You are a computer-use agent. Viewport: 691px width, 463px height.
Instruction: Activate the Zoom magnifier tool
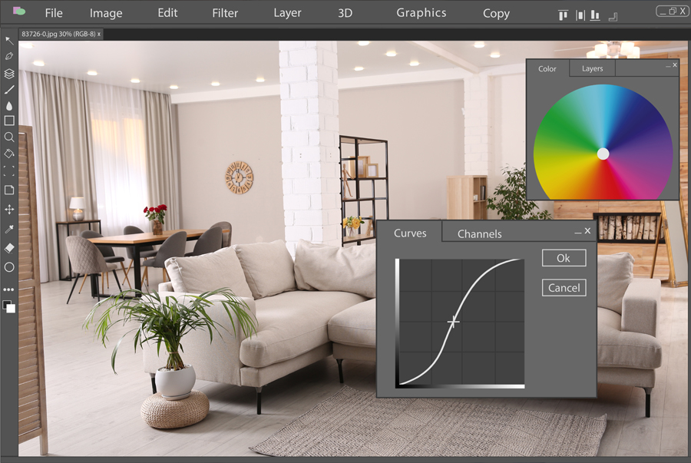click(9, 137)
